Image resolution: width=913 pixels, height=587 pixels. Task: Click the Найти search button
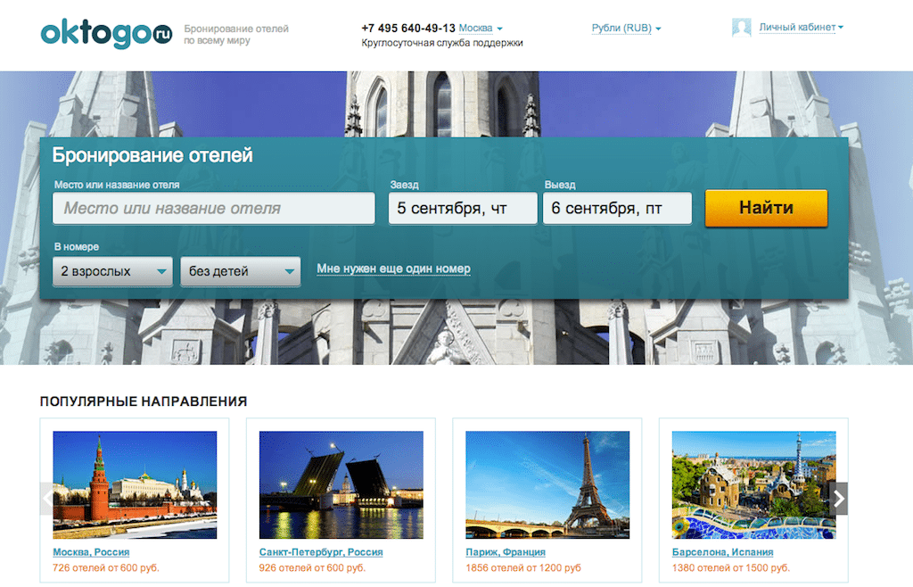click(766, 208)
